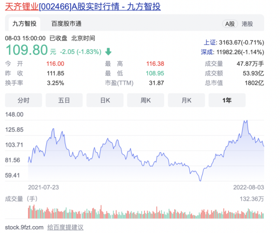The image size is (280, 233).
Task: Open the 天齐锂业 A股实时行情 title link
Action: point(83,7)
